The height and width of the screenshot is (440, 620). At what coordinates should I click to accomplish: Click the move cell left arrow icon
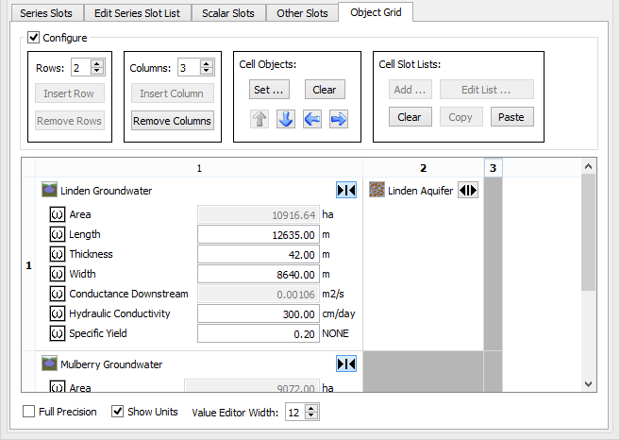click(312, 119)
